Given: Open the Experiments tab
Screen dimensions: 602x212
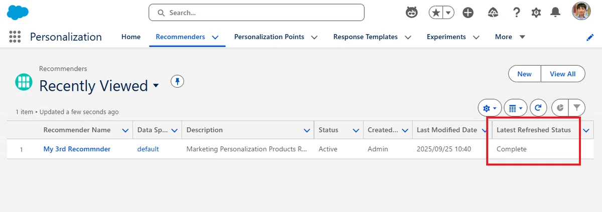Looking at the screenshot, I should 446,37.
